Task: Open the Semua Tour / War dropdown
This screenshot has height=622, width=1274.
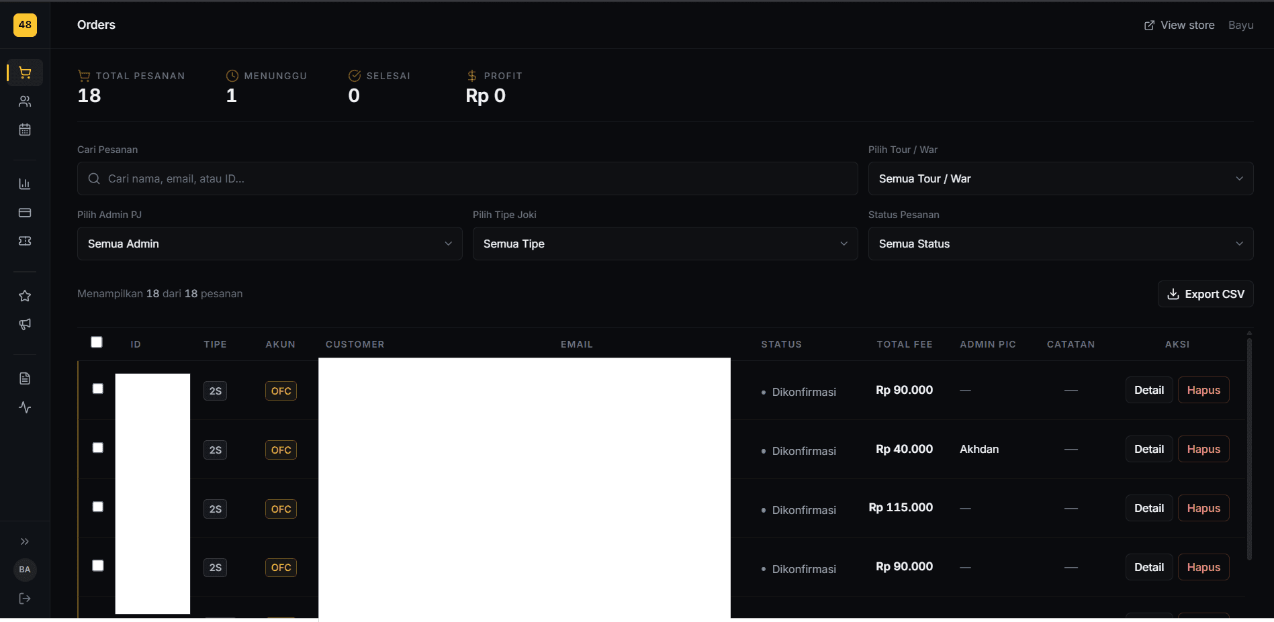Action: (x=1060, y=178)
